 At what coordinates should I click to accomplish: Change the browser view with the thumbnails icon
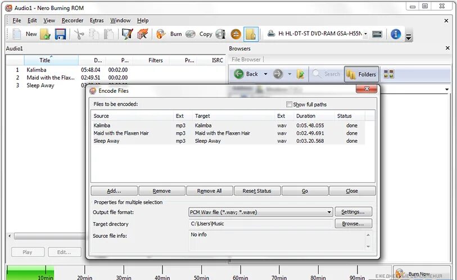(388, 74)
